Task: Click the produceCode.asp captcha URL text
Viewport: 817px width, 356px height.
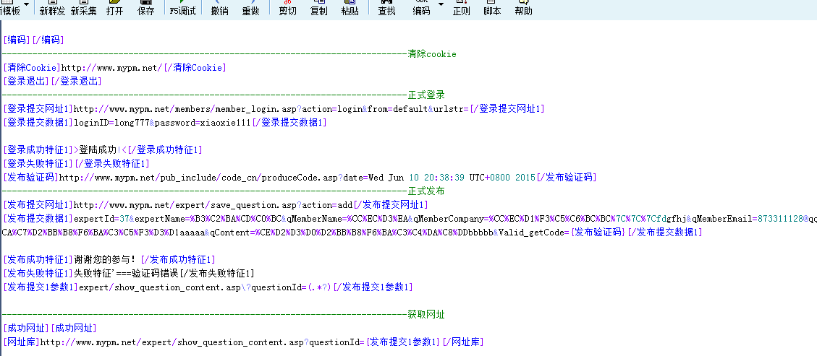Action: (x=297, y=177)
